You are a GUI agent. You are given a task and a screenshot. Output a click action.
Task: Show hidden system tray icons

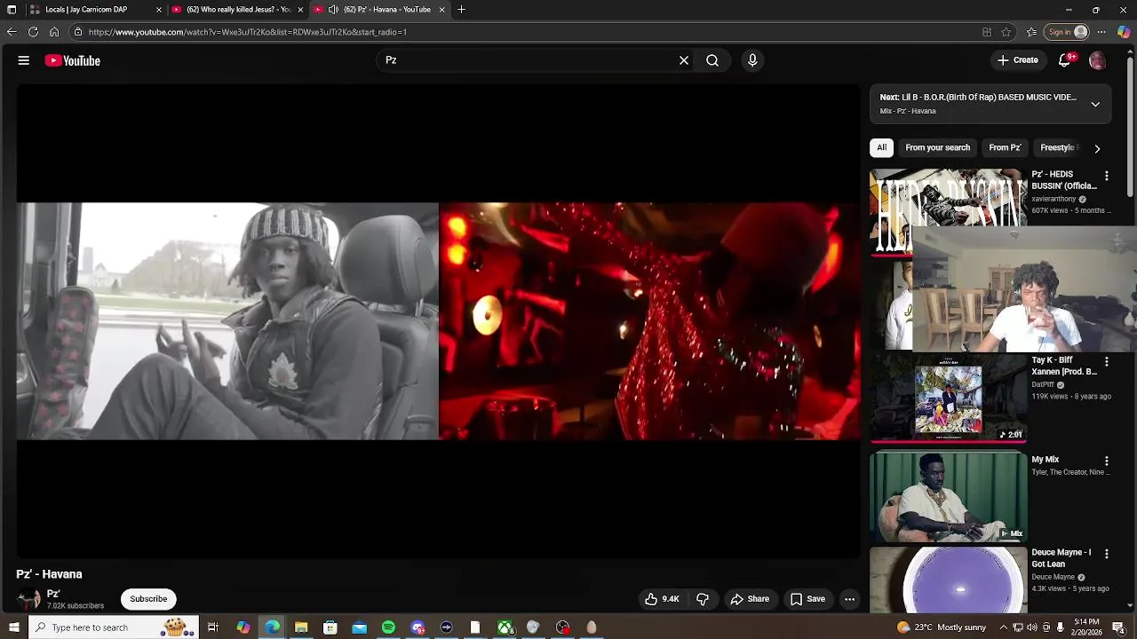(1004, 627)
